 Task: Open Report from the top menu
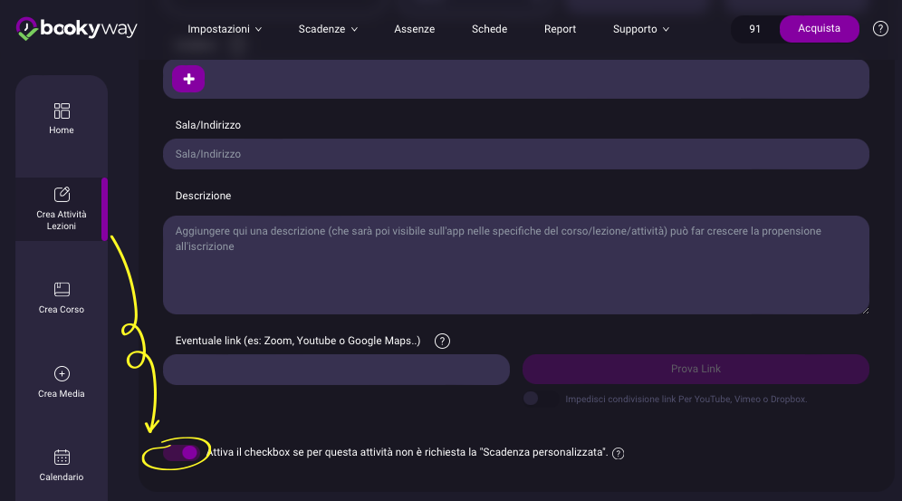tap(560, 29)
